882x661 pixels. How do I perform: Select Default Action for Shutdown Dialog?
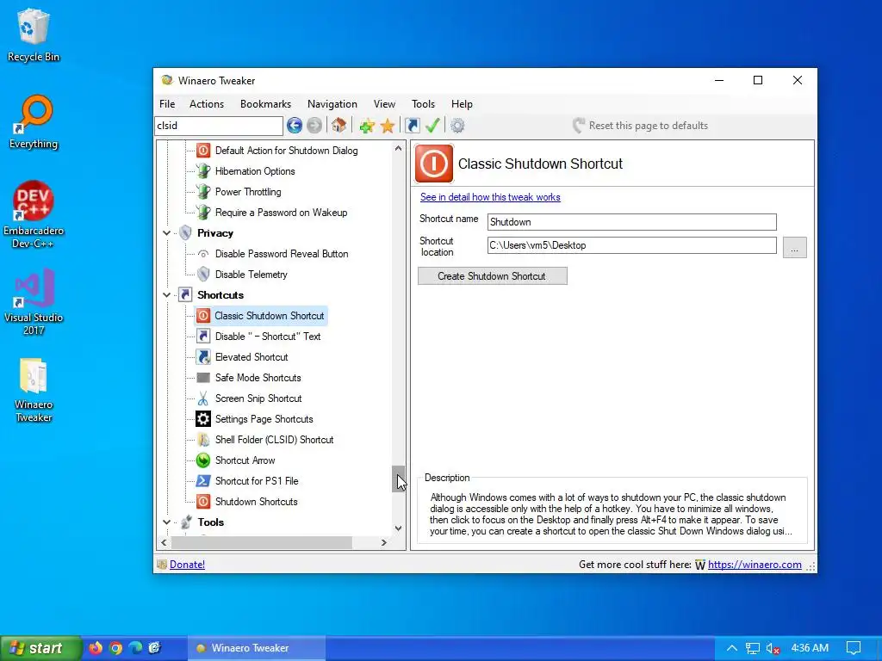pyautogui.click(x=286, y=151)
